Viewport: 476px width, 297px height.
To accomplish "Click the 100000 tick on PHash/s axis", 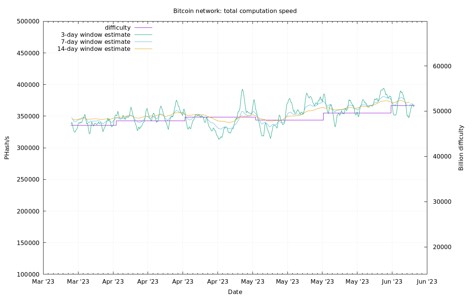I will point(28,274).
